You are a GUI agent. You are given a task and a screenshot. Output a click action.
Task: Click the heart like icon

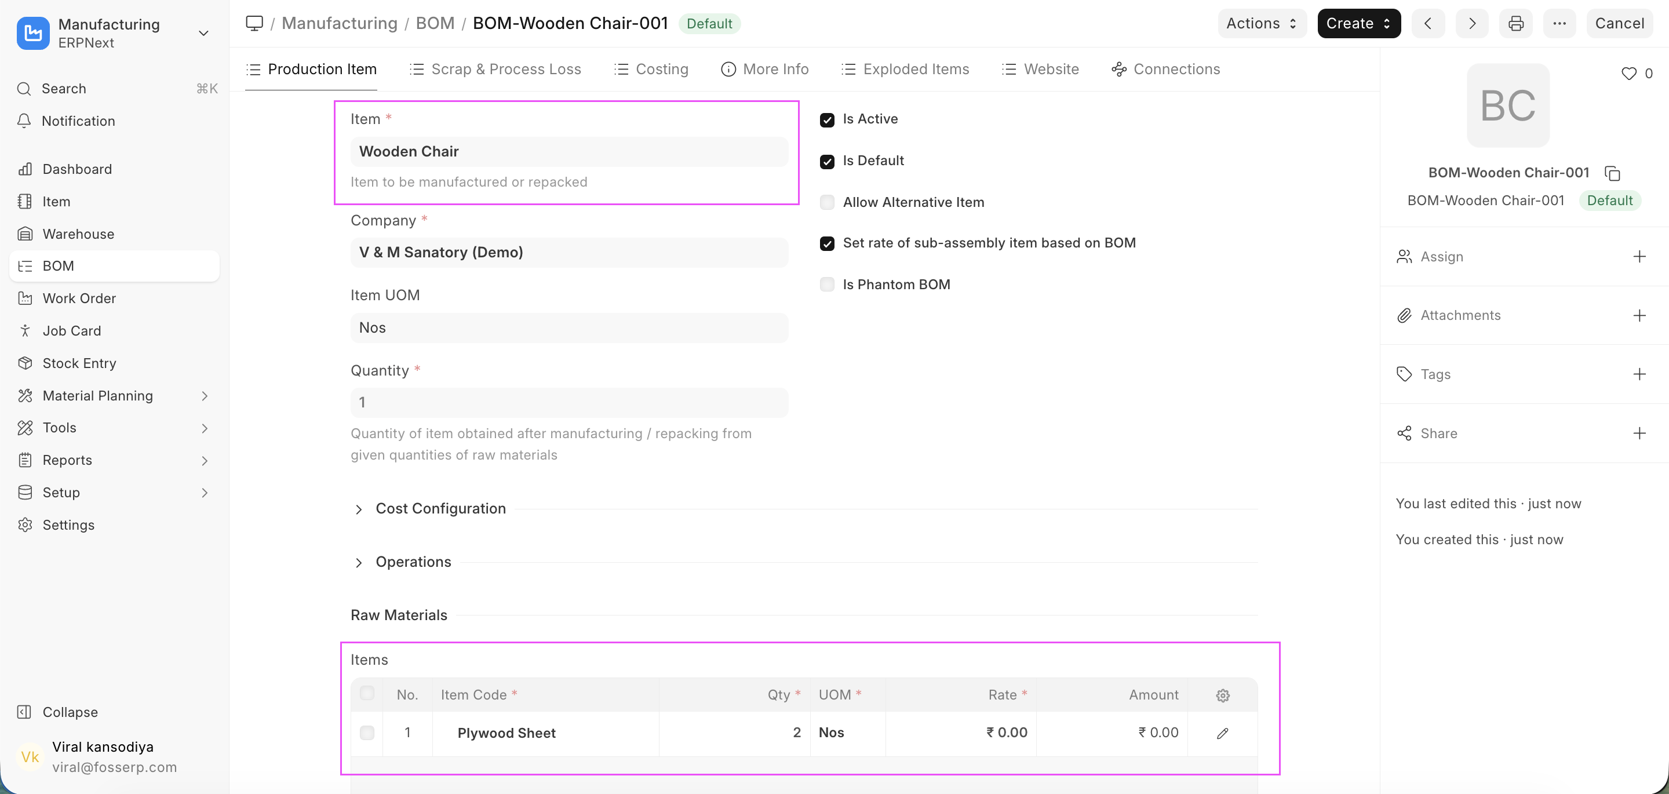pos(1628,73)
